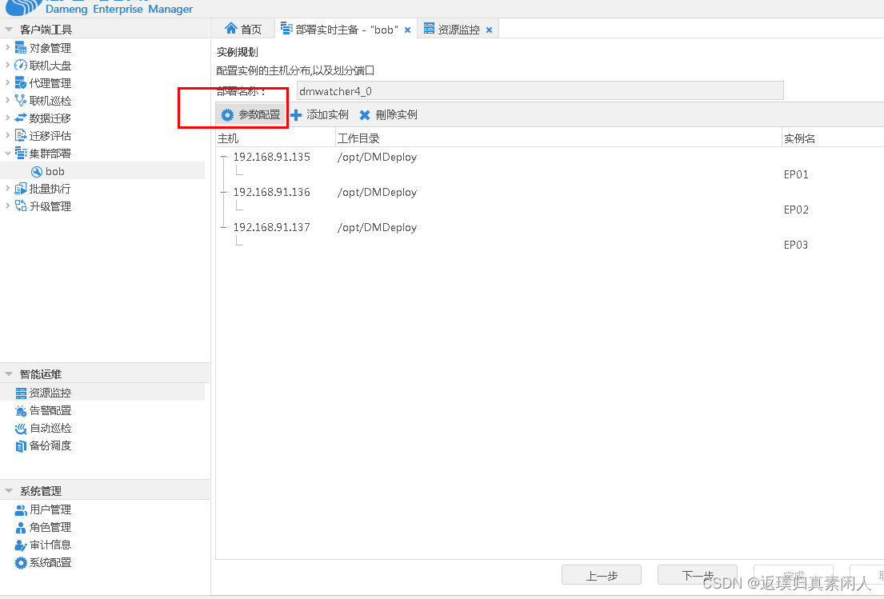Click the 部署名称 field dmwatcher4_0

click(x=540, y=90)
